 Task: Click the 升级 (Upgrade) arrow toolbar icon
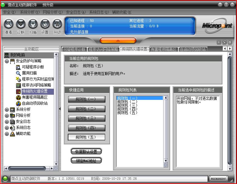tap(57, 24)
